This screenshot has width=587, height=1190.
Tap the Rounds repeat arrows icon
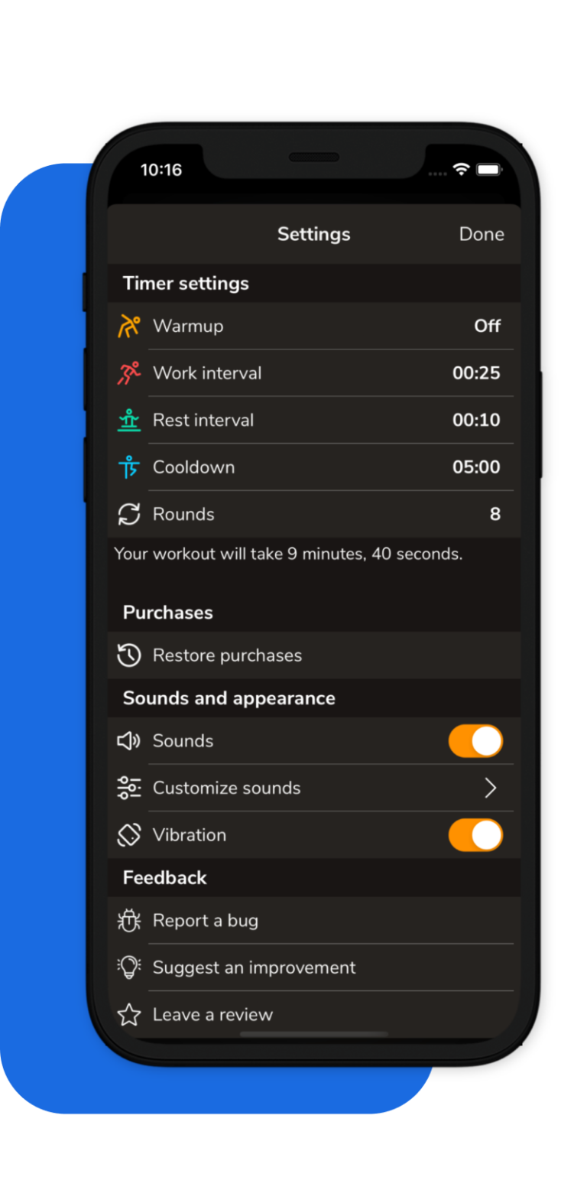coord(129,515)
